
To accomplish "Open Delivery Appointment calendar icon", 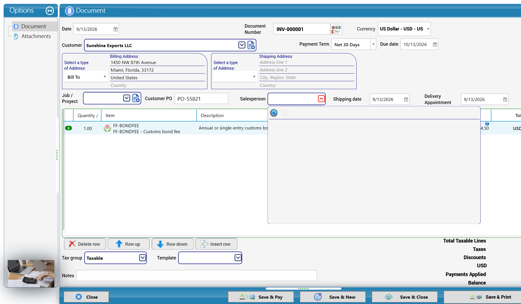I will 505,99.
